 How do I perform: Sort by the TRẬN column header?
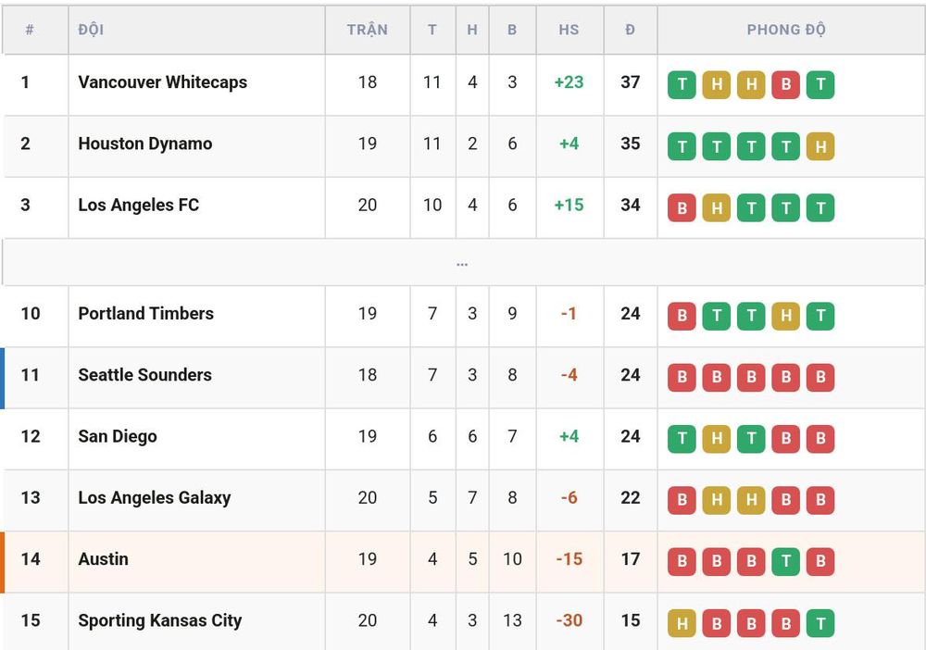pyautogui.click(x=368, y=30)
